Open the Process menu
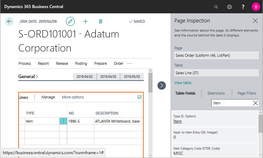The width and height of the screenshot is (263, 158). point(25,63)
